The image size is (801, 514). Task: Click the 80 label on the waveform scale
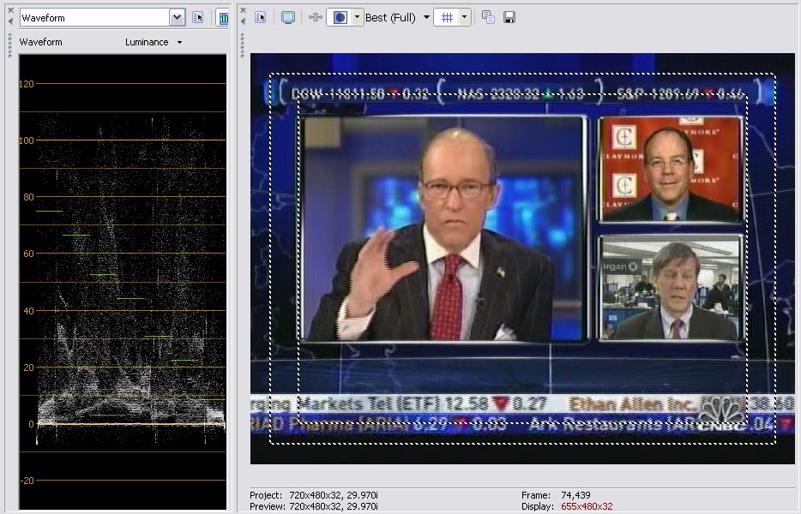click(28, 197)
